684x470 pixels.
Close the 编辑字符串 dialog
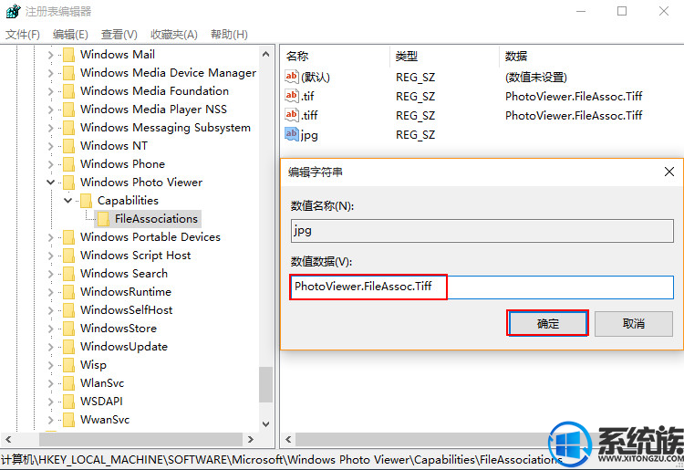[669, 172]
